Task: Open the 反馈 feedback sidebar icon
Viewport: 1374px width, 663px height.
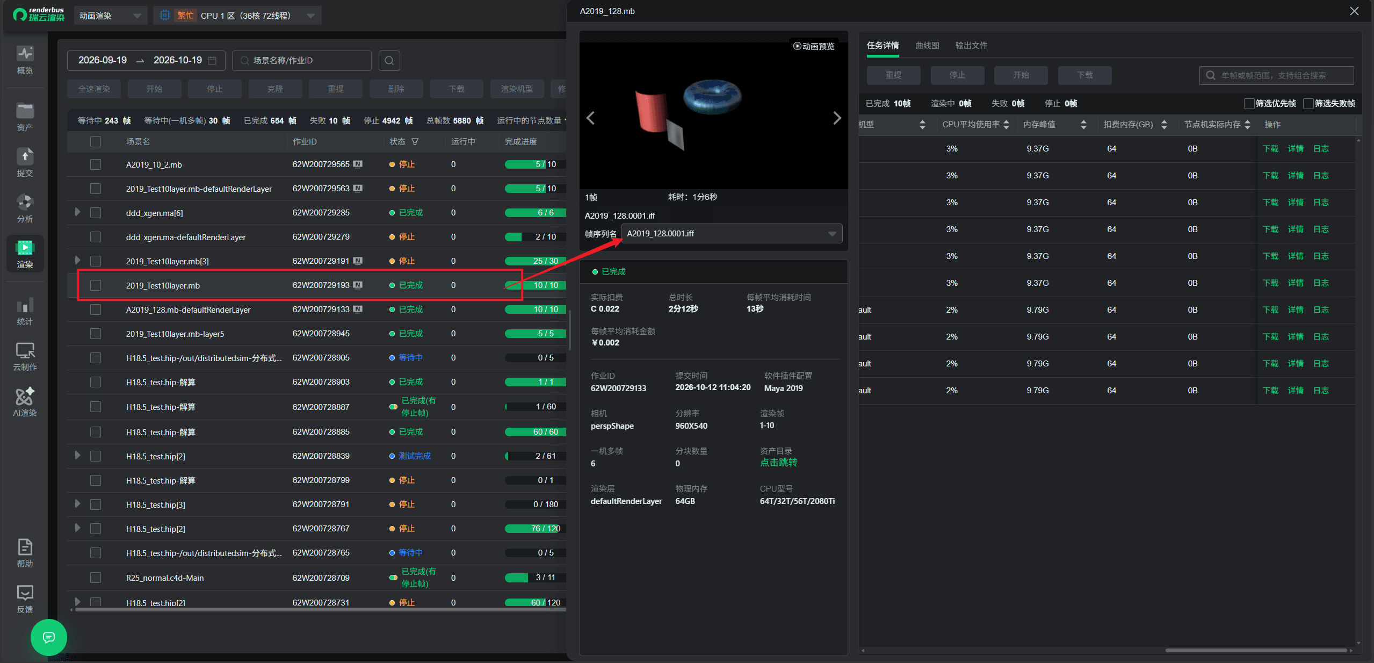Action: click(x=25, y=599)
